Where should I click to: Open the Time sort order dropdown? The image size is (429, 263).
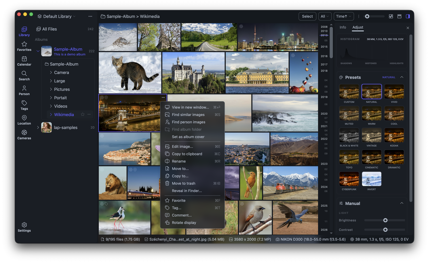click(x=344, y=16)
